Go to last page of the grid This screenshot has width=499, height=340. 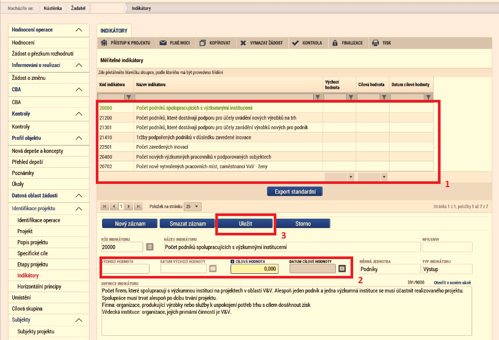click(138, 207)
